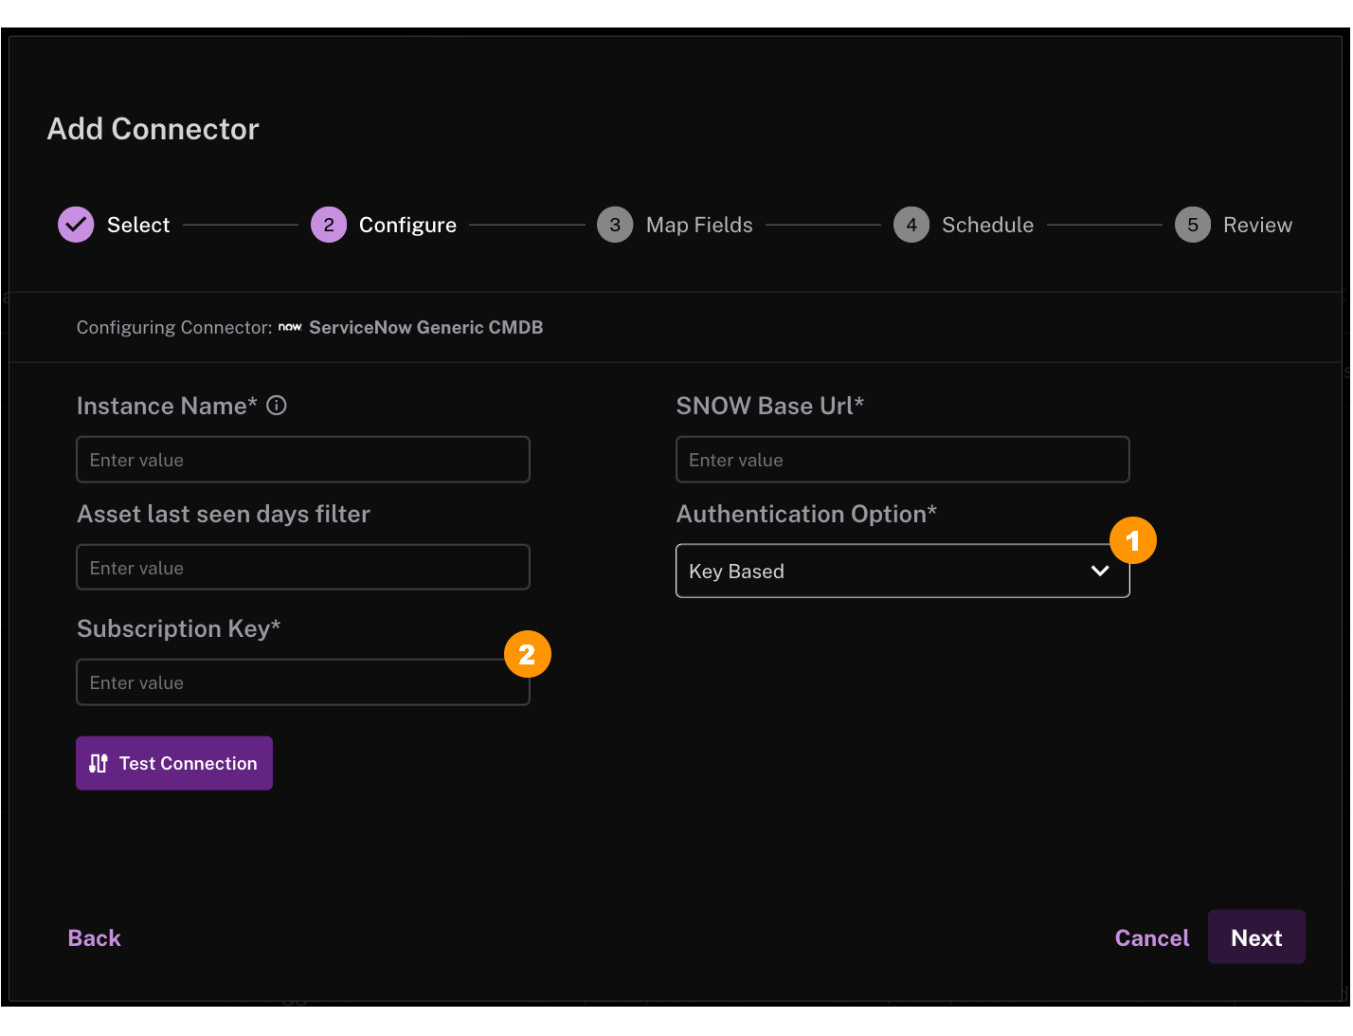This screenshot has height=1036, width=1353.
Task: Click the step 5 Review circle
Action: tap(1193, 225)
